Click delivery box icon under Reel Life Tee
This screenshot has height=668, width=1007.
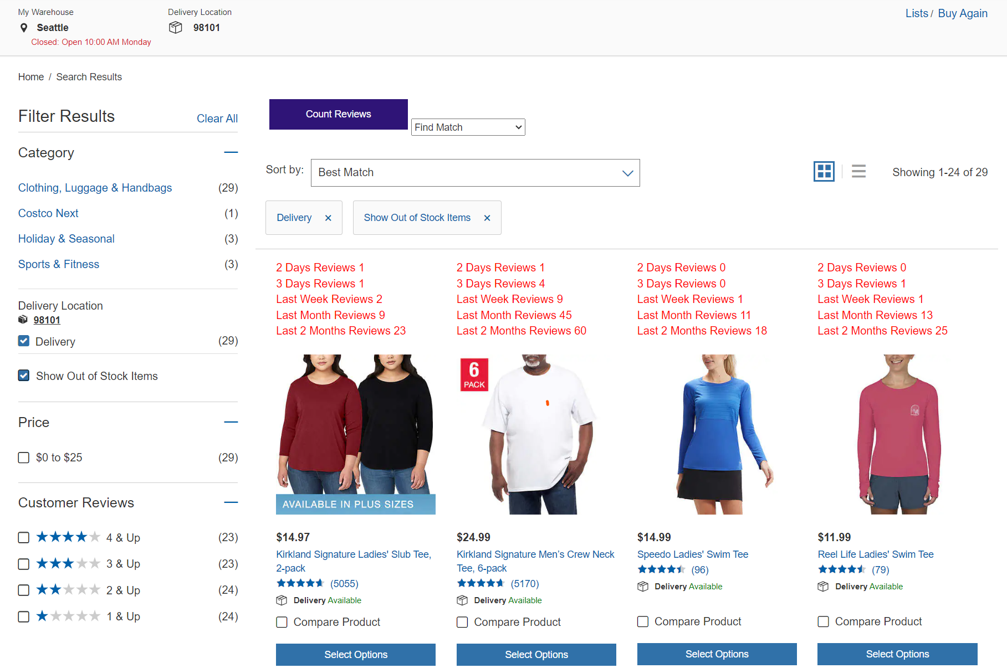click(x=823, y=587)
